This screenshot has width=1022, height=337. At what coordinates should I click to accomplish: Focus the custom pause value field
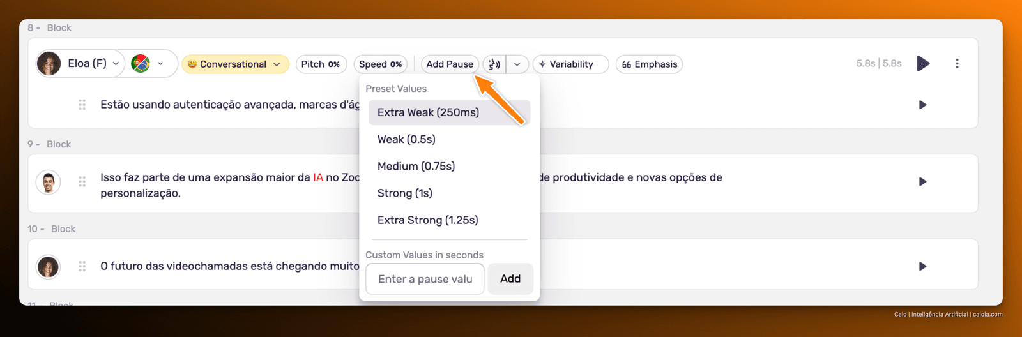[x=425, y=279]
